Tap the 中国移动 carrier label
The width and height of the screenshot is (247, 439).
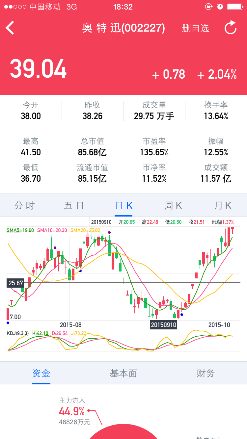pos(45,7)
